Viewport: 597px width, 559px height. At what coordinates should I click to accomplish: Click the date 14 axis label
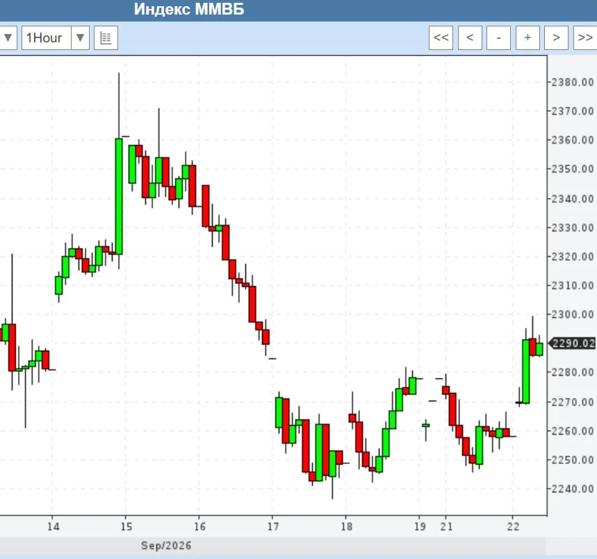coord(54,526)
